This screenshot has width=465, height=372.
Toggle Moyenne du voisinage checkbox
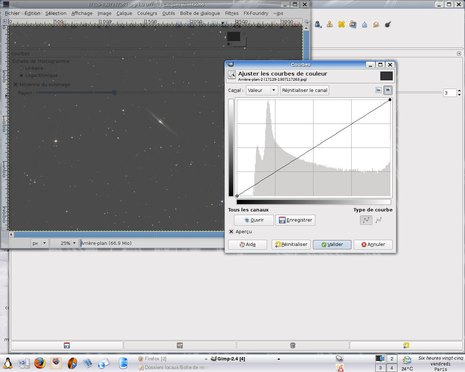point(16,84)
